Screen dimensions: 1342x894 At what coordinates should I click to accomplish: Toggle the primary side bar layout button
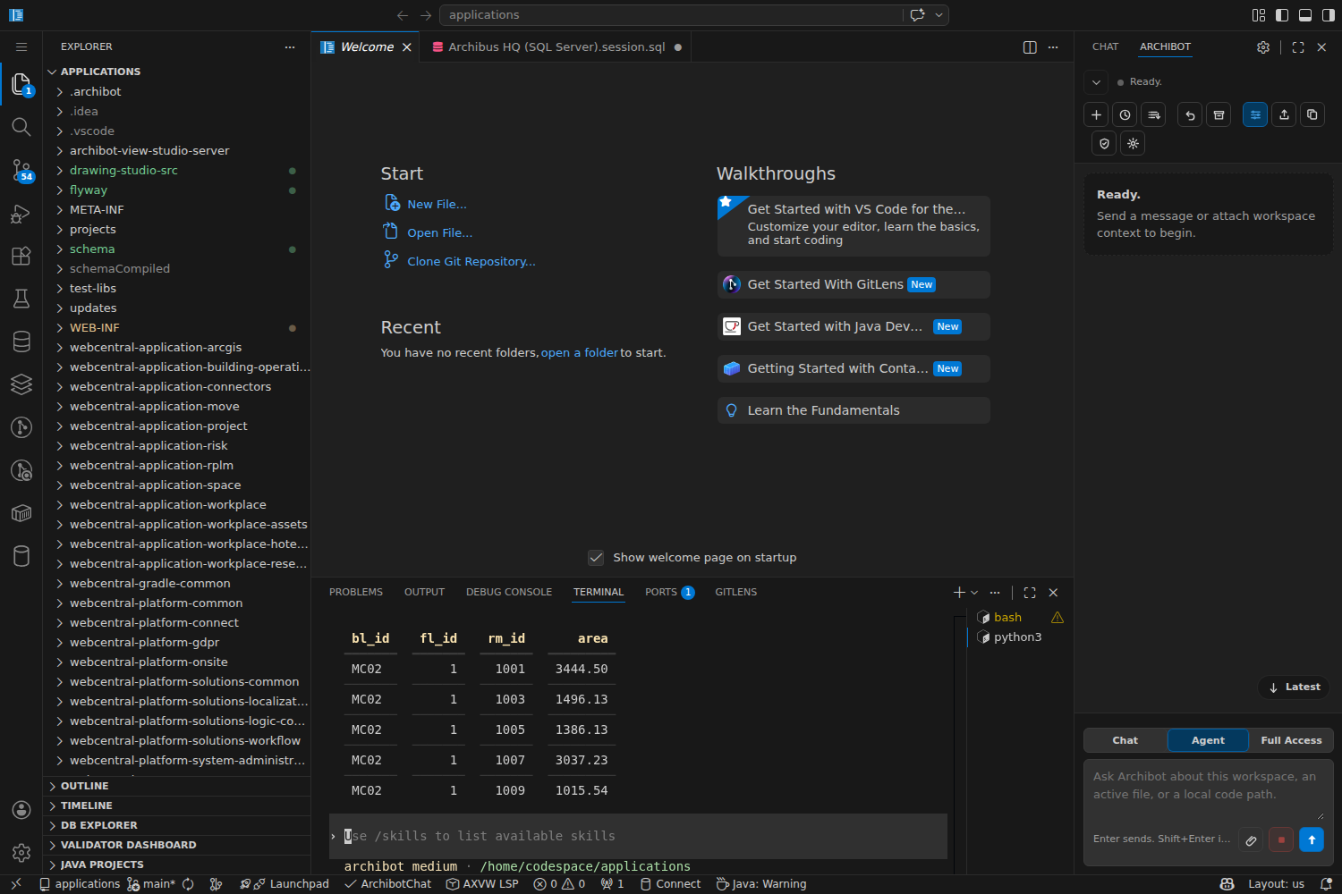[x=1282, y=15]
